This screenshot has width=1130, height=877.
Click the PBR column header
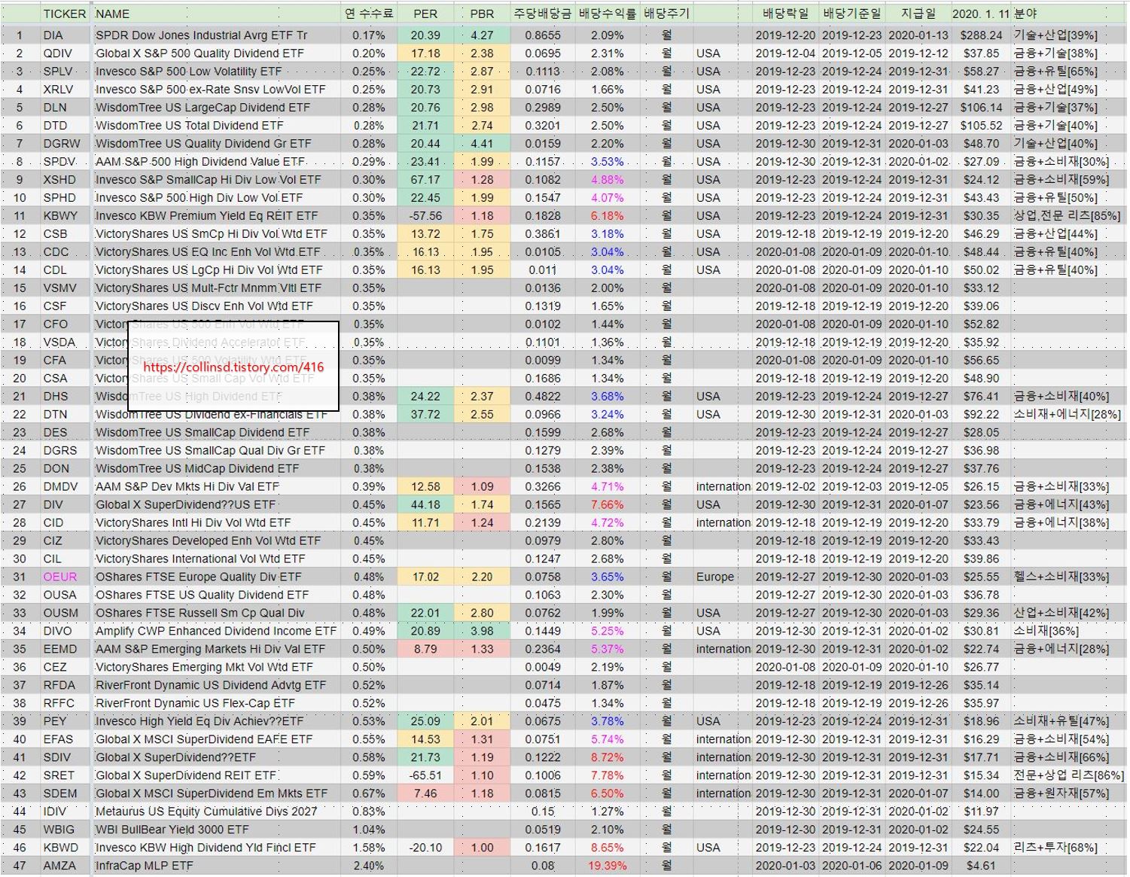[x=482, y=14]
